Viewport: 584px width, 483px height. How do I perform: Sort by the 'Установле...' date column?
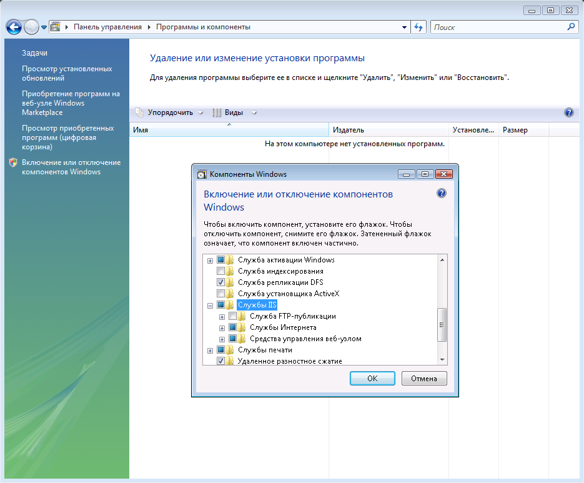point(473,130)
